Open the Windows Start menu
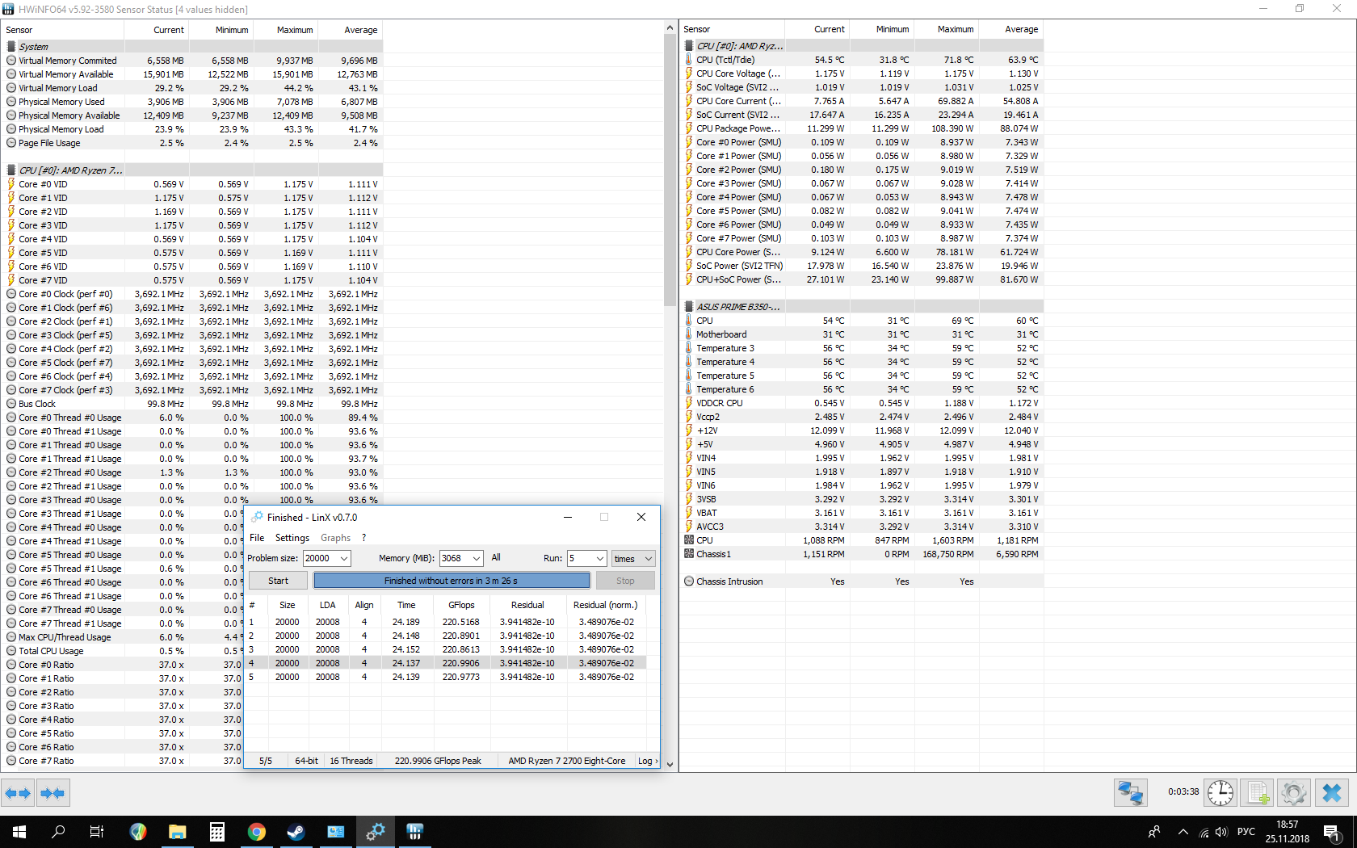This screenshot has width=1357, height=848. pyautogui.click(x=19, y=832)
